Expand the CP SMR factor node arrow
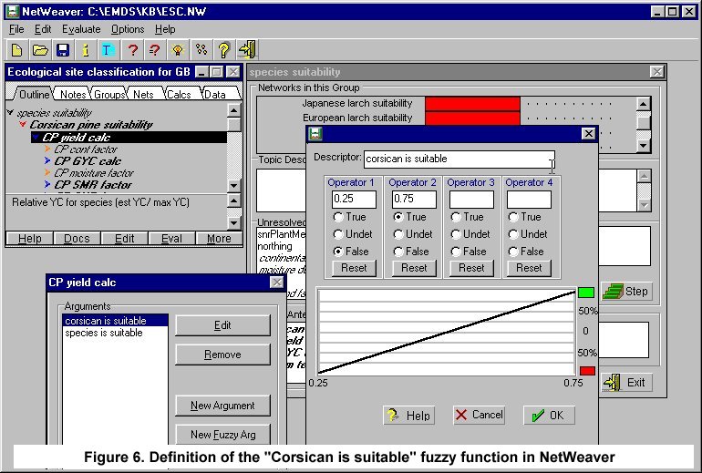Image resolution: width=702 pixels, height=473 pixels. 47,184
